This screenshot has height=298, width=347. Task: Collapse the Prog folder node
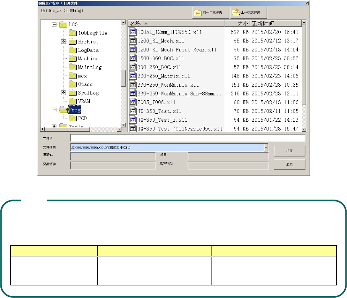click(x=54, y=110)
